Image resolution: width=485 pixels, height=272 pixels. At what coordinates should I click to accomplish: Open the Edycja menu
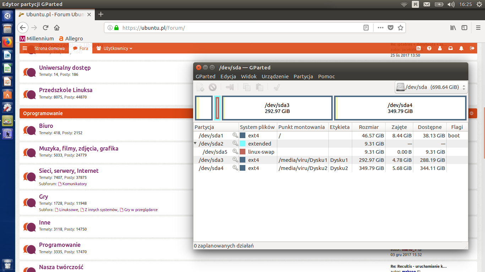tap(228, 76)
